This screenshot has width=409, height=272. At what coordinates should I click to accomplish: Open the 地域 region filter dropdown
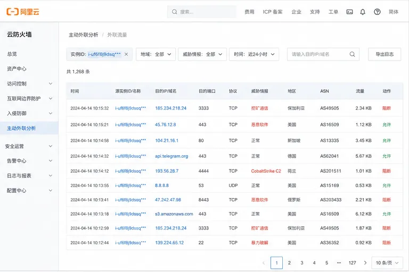click(156, 54)
